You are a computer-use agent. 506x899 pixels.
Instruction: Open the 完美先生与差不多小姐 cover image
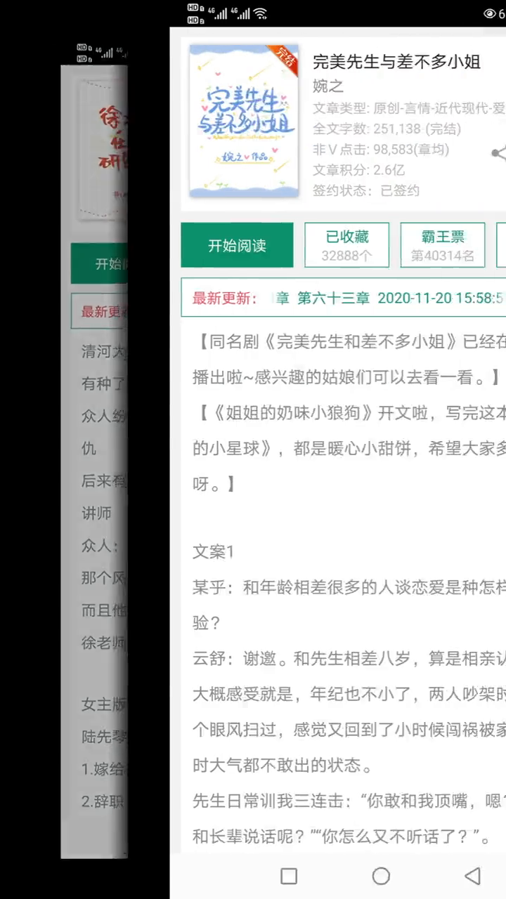pos(243,121)
